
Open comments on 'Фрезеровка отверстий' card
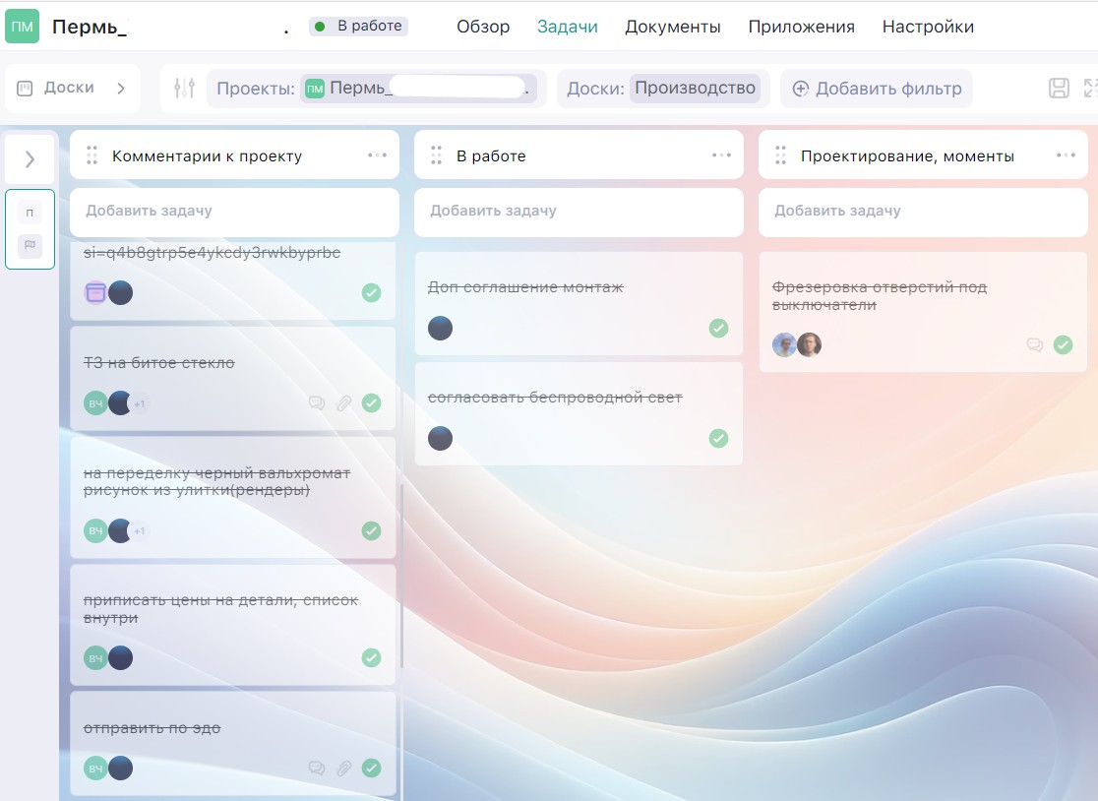[x=1035, y=344]
